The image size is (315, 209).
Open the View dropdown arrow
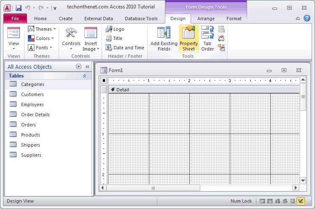[13, 48]
